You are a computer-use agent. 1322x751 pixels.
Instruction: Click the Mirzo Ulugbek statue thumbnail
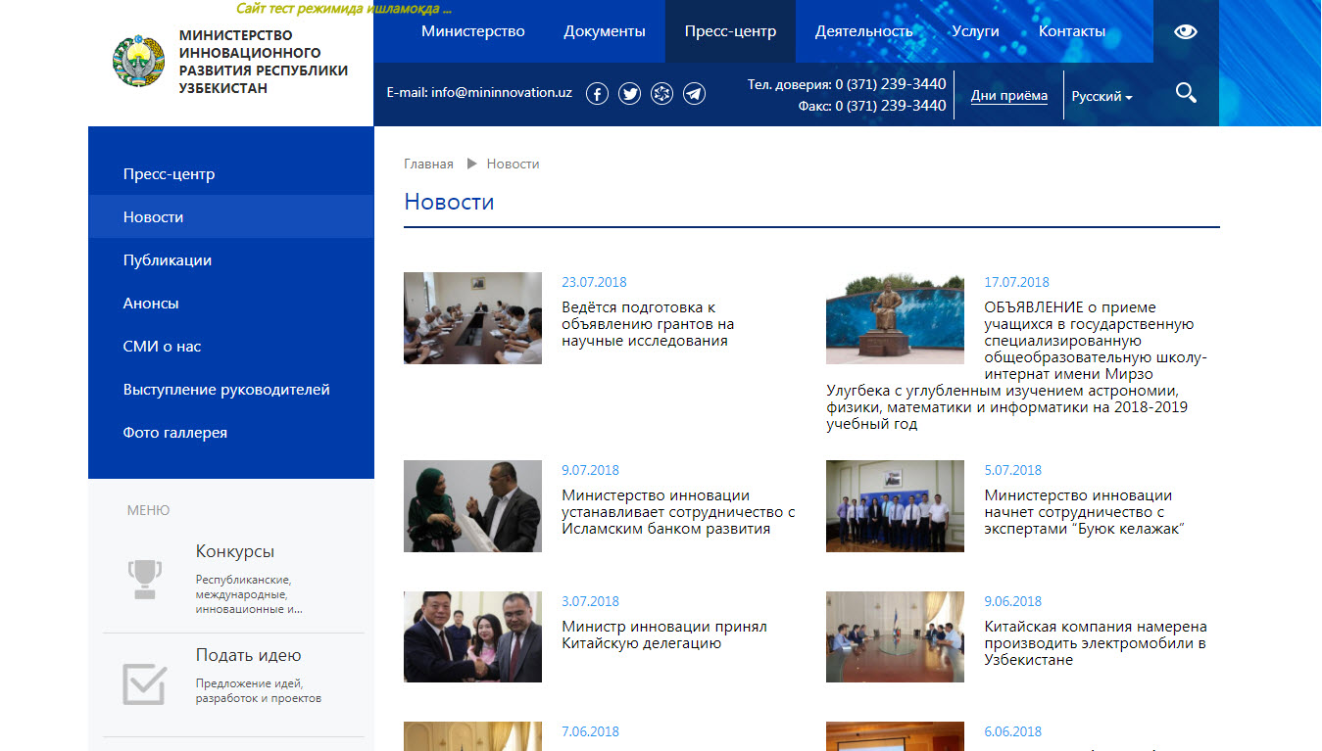[895, 318]
